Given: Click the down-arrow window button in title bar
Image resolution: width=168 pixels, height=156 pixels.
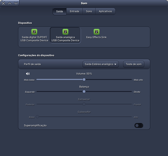Looking at the screenshot, I should [16, 3].
